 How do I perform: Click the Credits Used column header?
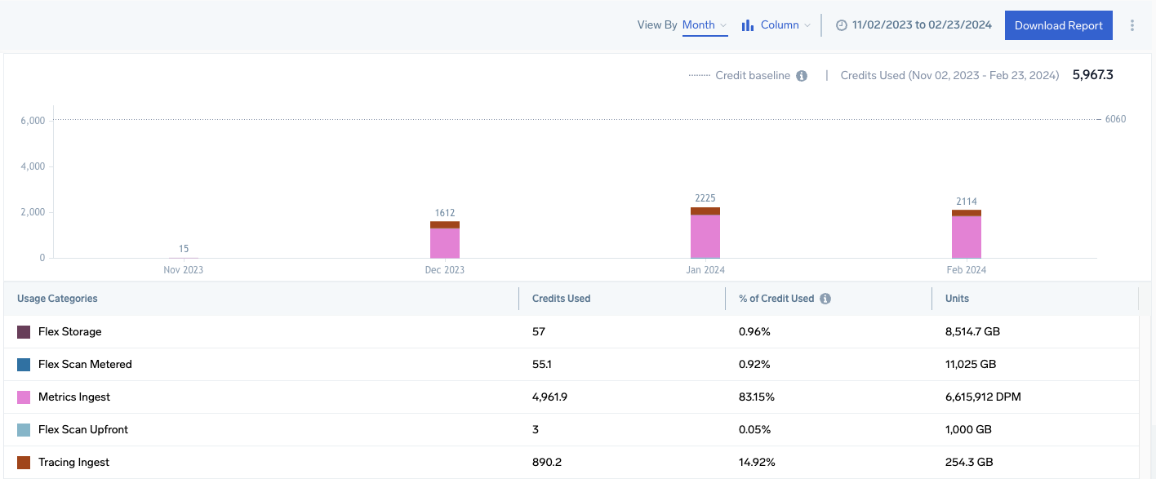click(561, 298)
